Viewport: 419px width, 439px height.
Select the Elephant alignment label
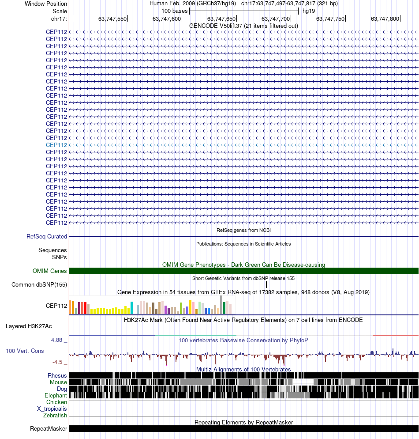click(56, 396)
